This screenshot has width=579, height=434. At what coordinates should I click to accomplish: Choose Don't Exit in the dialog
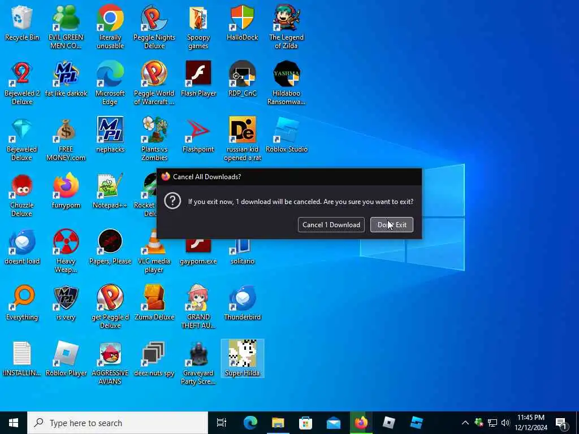tap(391, 225)
